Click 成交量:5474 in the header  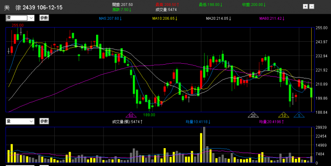tap(166, 10)
